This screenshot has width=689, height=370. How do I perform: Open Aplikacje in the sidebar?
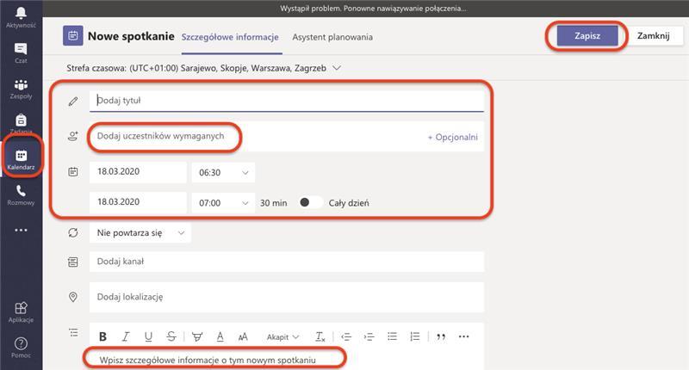[21, 311]
